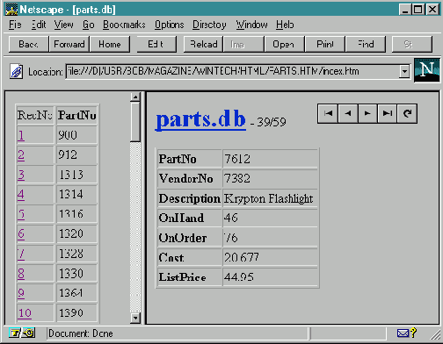Click the refresh record icon
This screenshot has width=443, height=344.
point(407,113)
